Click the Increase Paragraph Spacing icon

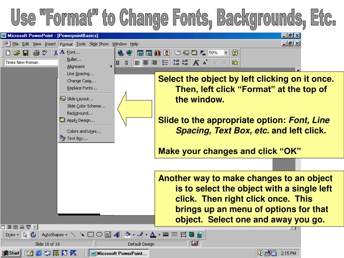point(176,63)
